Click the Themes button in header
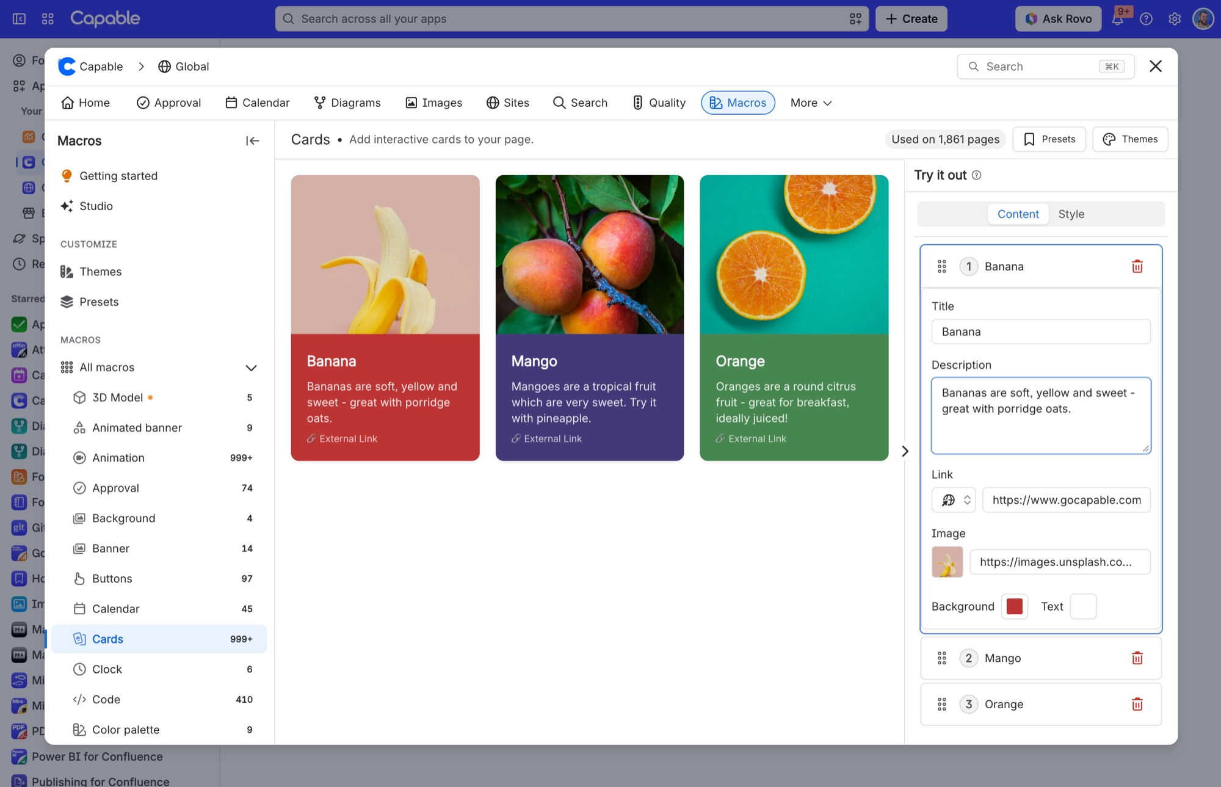This screenshot has height=787, width=1221. tap(1130, 139)
